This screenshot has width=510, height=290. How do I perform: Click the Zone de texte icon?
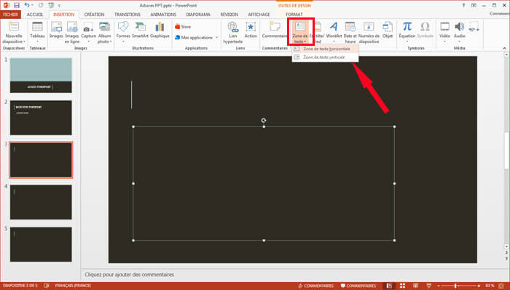300,27
